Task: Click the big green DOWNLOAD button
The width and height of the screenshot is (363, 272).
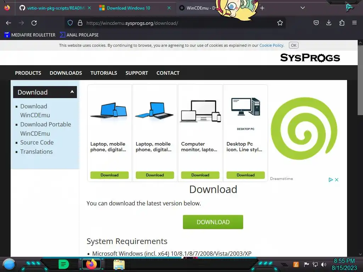Action: [x=213, y=222]
